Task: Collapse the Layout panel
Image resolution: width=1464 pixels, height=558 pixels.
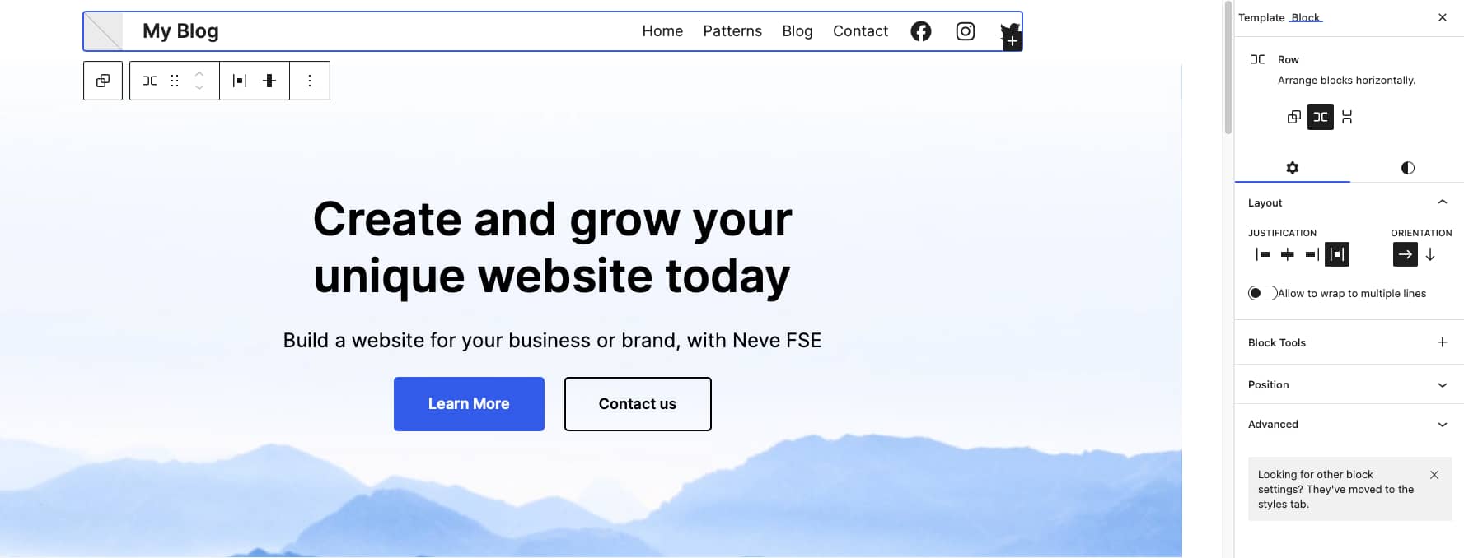Action: tap(1442, 202)
